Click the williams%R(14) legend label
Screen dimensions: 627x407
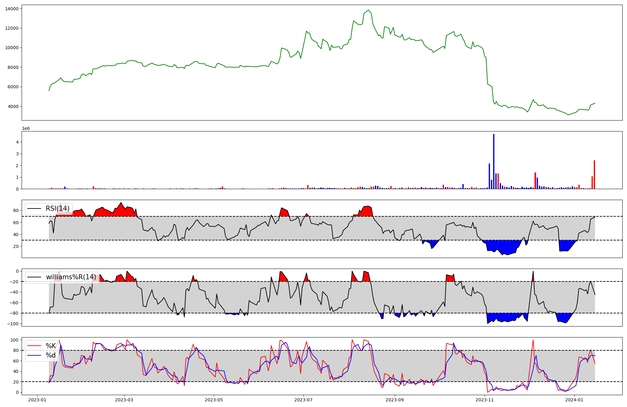point(71,277)
